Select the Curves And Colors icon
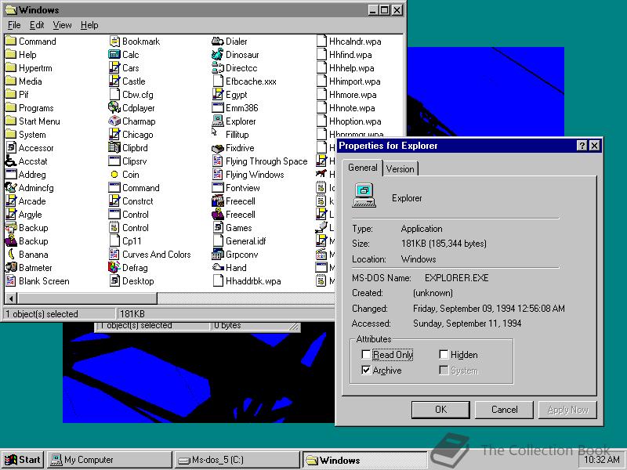Viewport: 627px width, 470px height. [114, 254]
